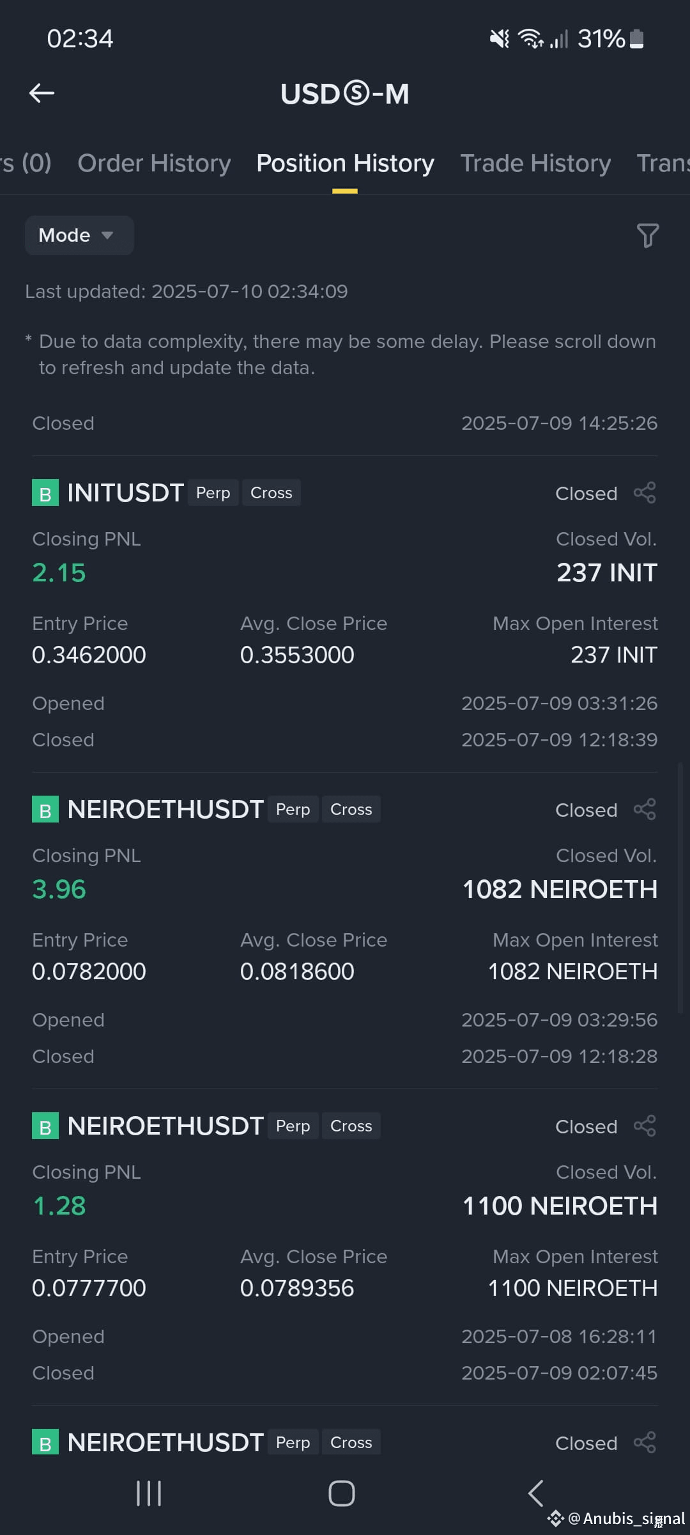690x1535 pixels.
Task: Share the INITUSDT closed position
Action: point(645,493)
